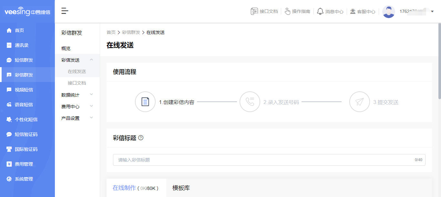
Task: Select 概览 in the secondary menu
Action: pos(66,48)
